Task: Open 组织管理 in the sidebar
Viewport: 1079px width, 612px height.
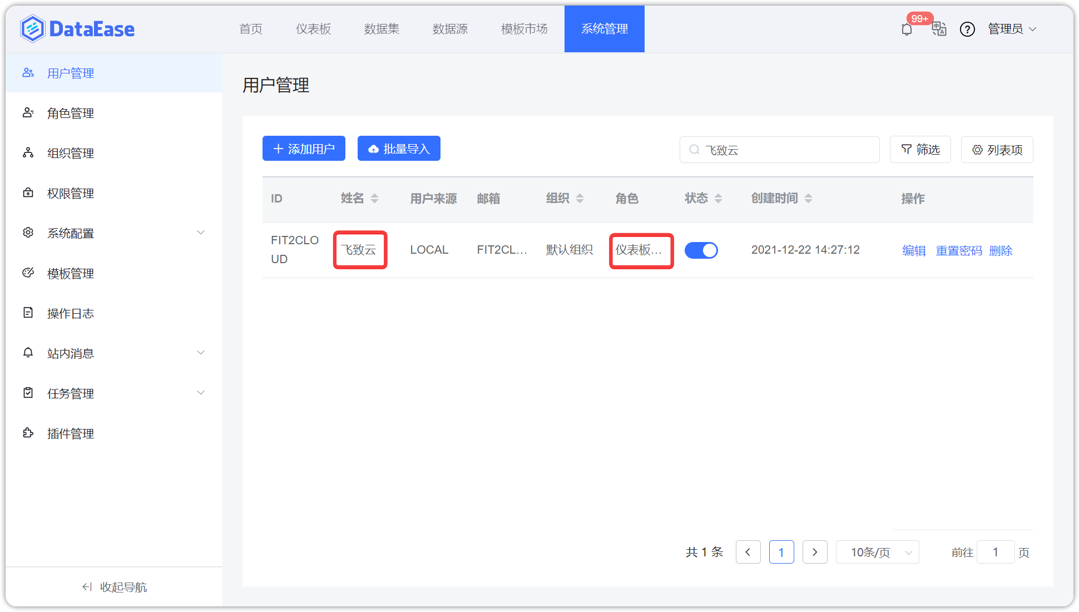Action: coord(114,153)
